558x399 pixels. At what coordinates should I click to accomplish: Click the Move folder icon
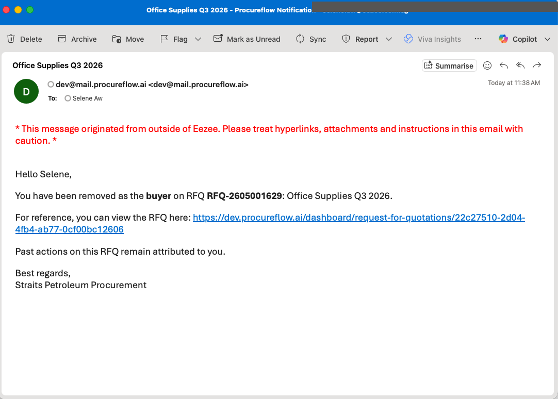(117, 39)
